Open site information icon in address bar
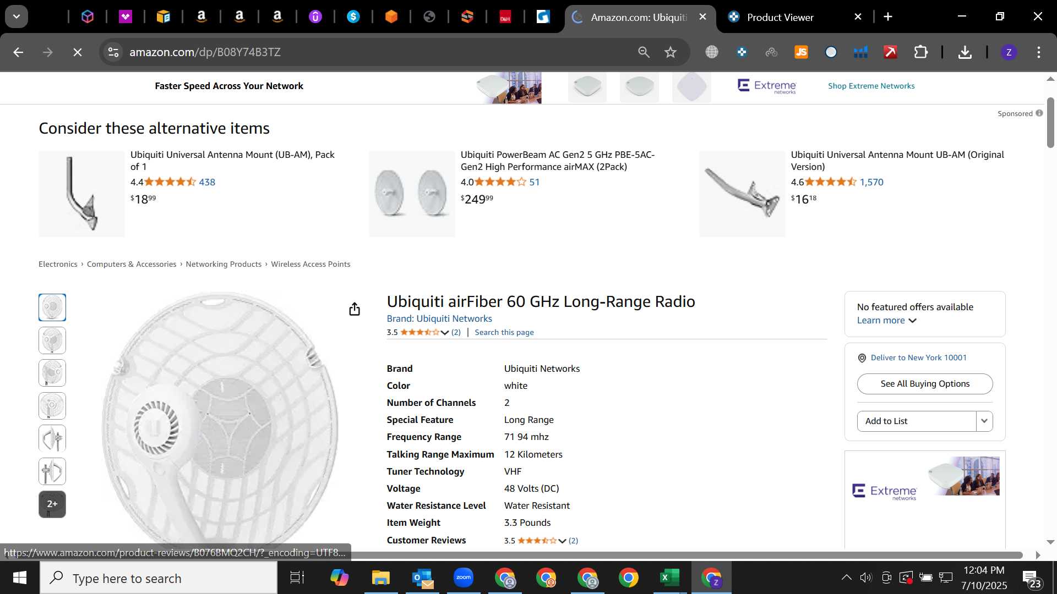 click(113, 52)
